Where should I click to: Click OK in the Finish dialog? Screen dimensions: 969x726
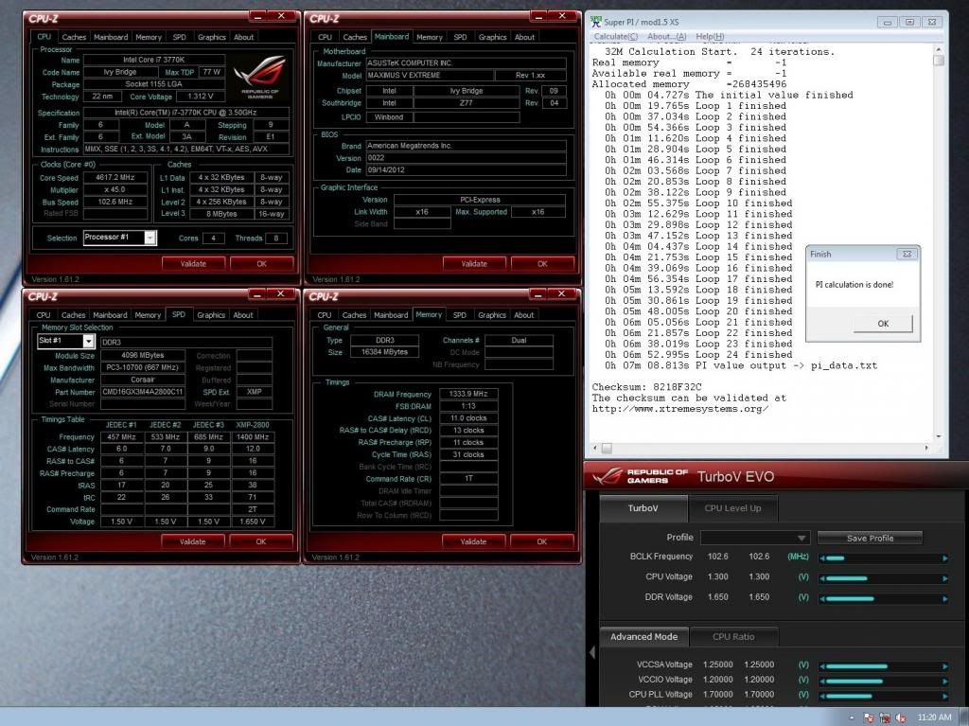coord(883,324)
